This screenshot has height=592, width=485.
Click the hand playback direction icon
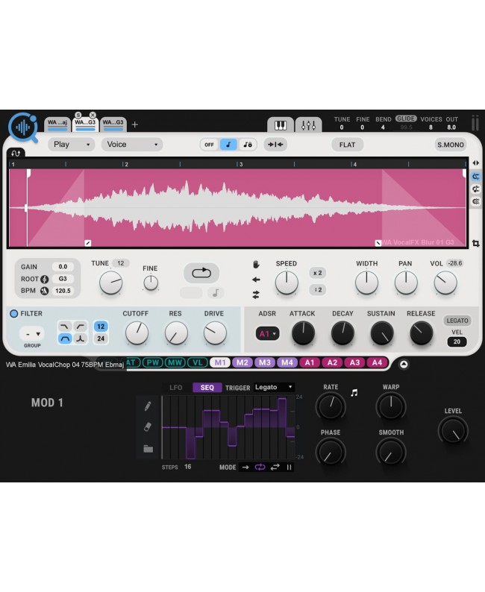(256, 265)
